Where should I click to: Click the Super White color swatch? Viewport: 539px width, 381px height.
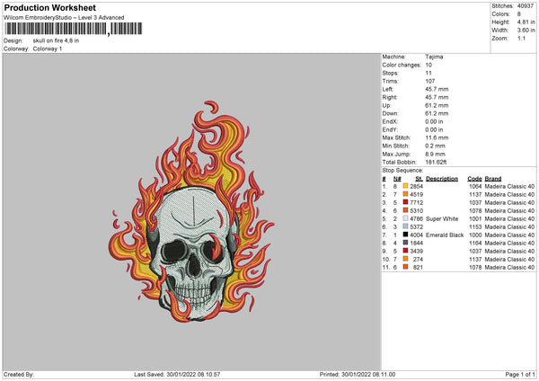405,218
